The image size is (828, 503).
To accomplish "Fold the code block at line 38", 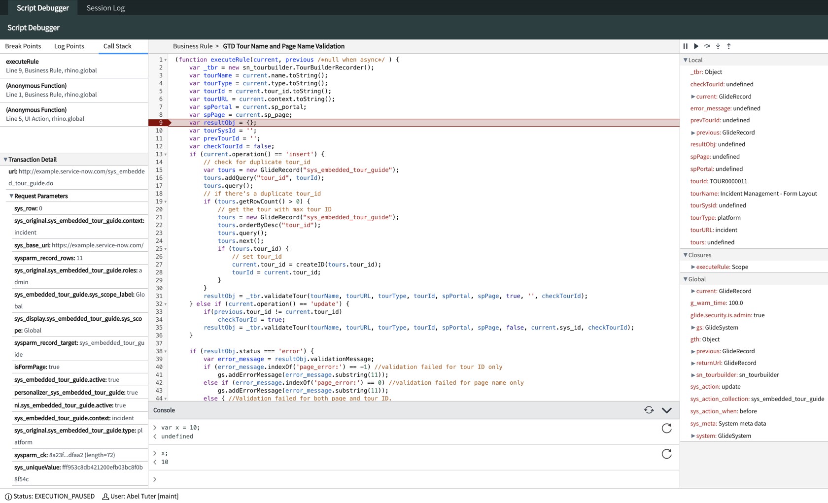I will pyautogui.click(x=166, y=352).
